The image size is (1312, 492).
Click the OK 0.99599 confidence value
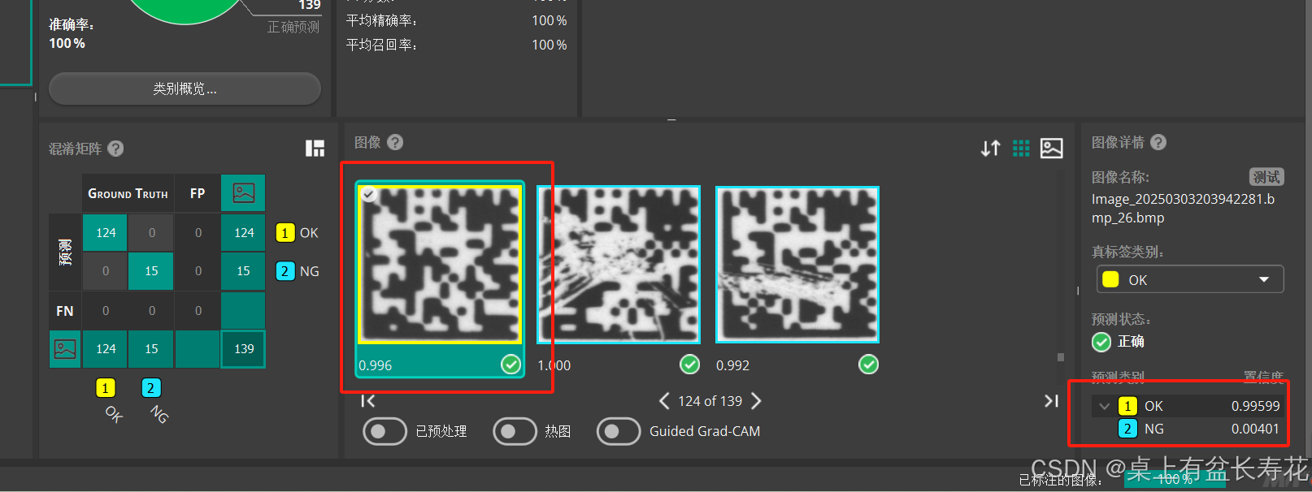point(1255,406)
